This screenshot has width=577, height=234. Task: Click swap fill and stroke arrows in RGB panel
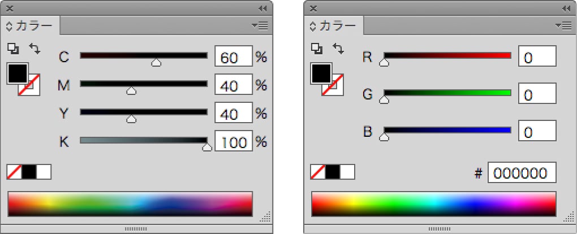pos(338,49)
